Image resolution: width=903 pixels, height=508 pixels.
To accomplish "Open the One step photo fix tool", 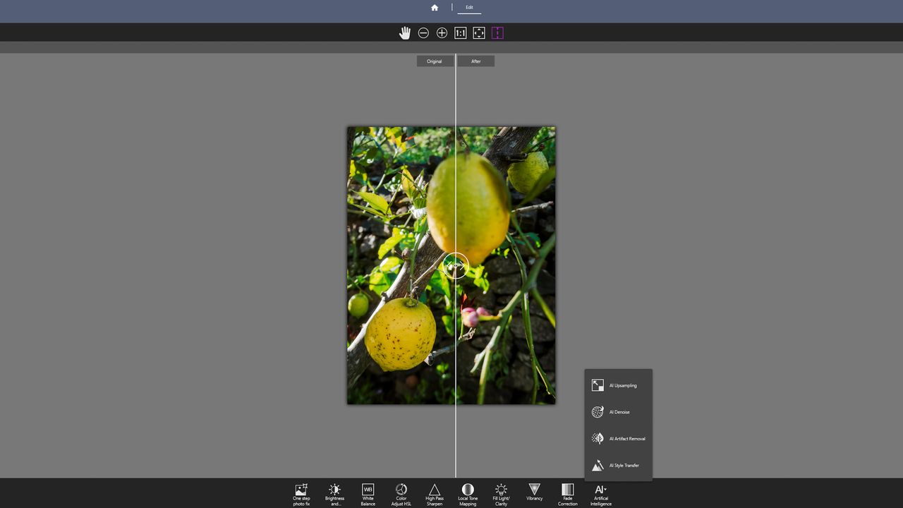I will point(301,494).
